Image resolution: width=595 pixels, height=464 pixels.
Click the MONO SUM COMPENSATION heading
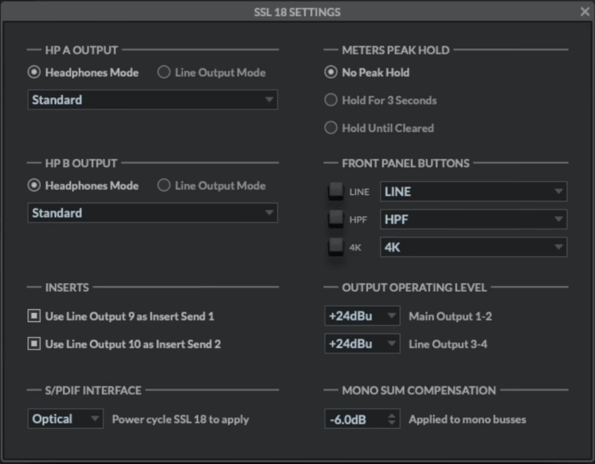coord(419,390)
